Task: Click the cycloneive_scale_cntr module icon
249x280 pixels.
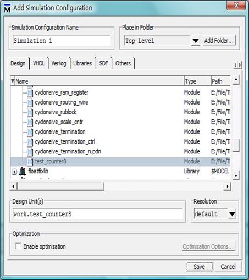Action: click(30, 122)
